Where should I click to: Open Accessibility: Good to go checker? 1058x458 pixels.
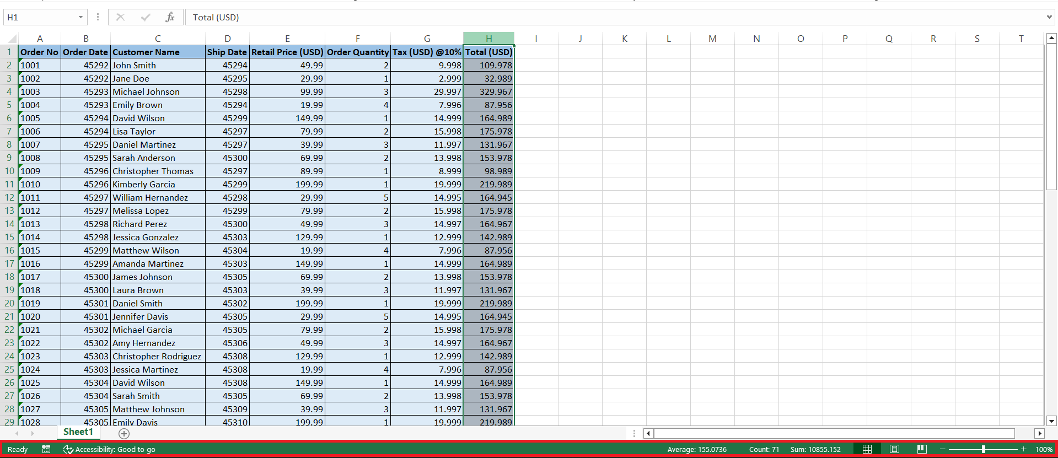point(109,449)
